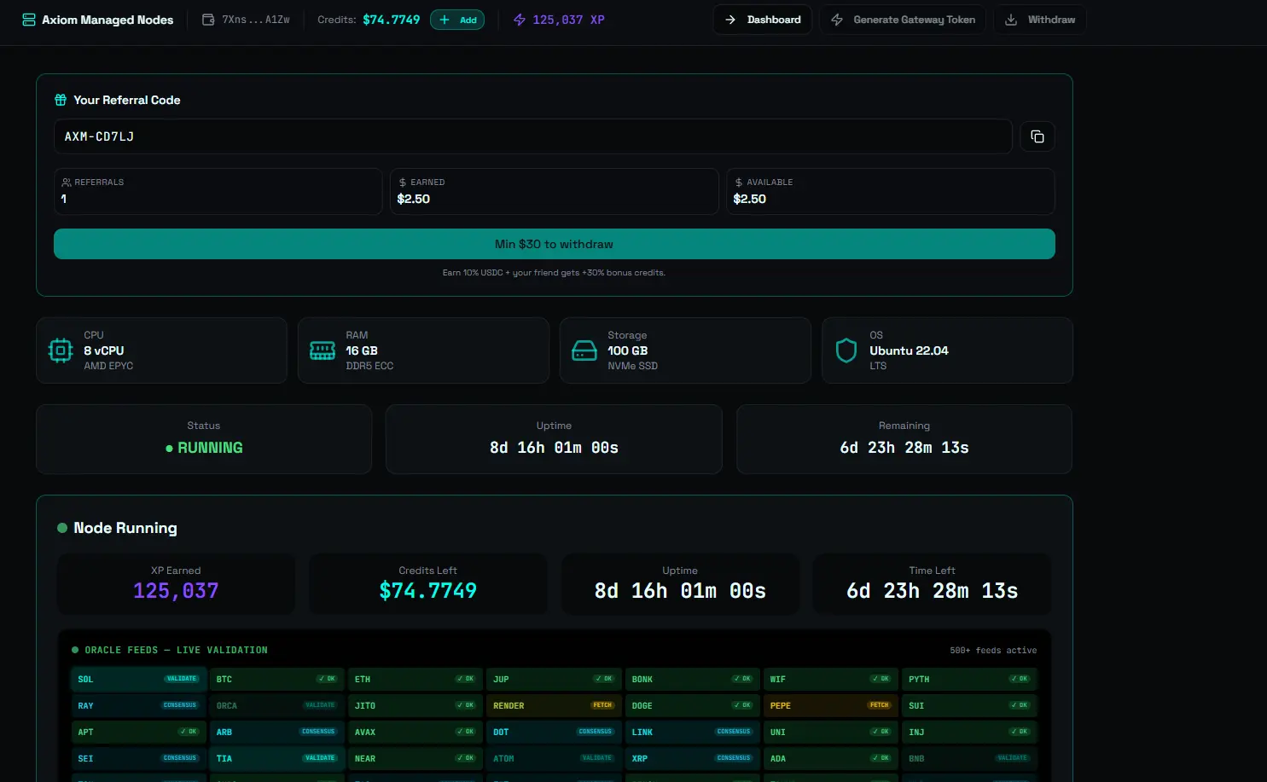
Task: Click the Ubuntu 22.04 OS text
Action: pyautogui.click(x=909, y=350)
